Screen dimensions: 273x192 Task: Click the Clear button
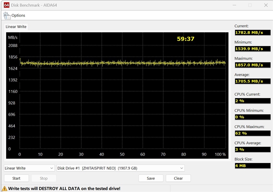(x=178, y=178)
